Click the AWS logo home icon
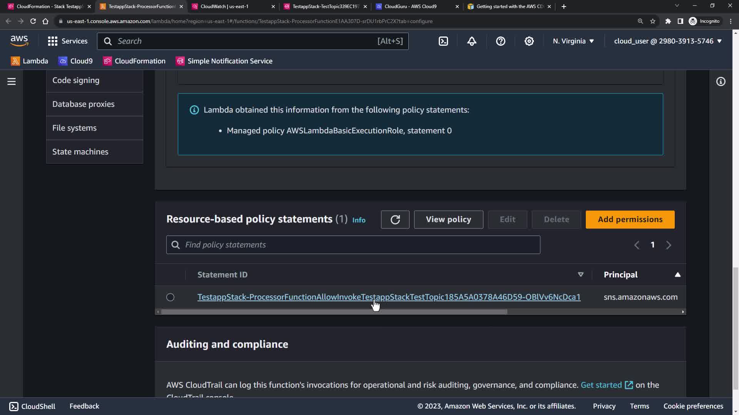Viewport: 739px width, 415px height. (x=19, y=40)
